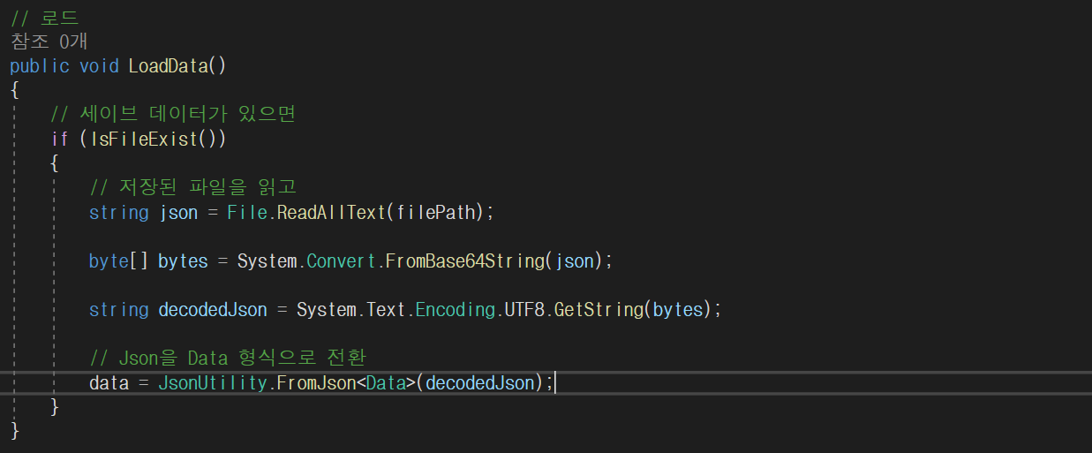Image resolution: width=1092 pixels, height=453 pixels.
Task: Click the 'json' variable in string declaration
Action: click(178, 213)
